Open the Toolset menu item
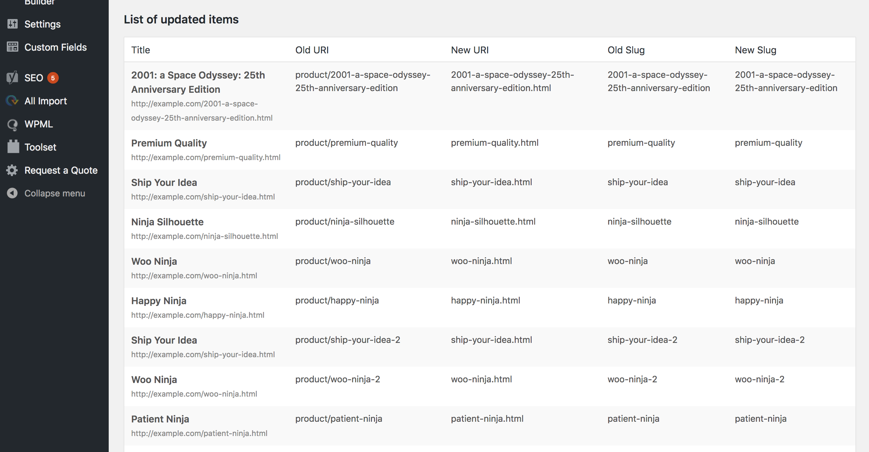Screen dimensions: 869x452 (40, 147)
